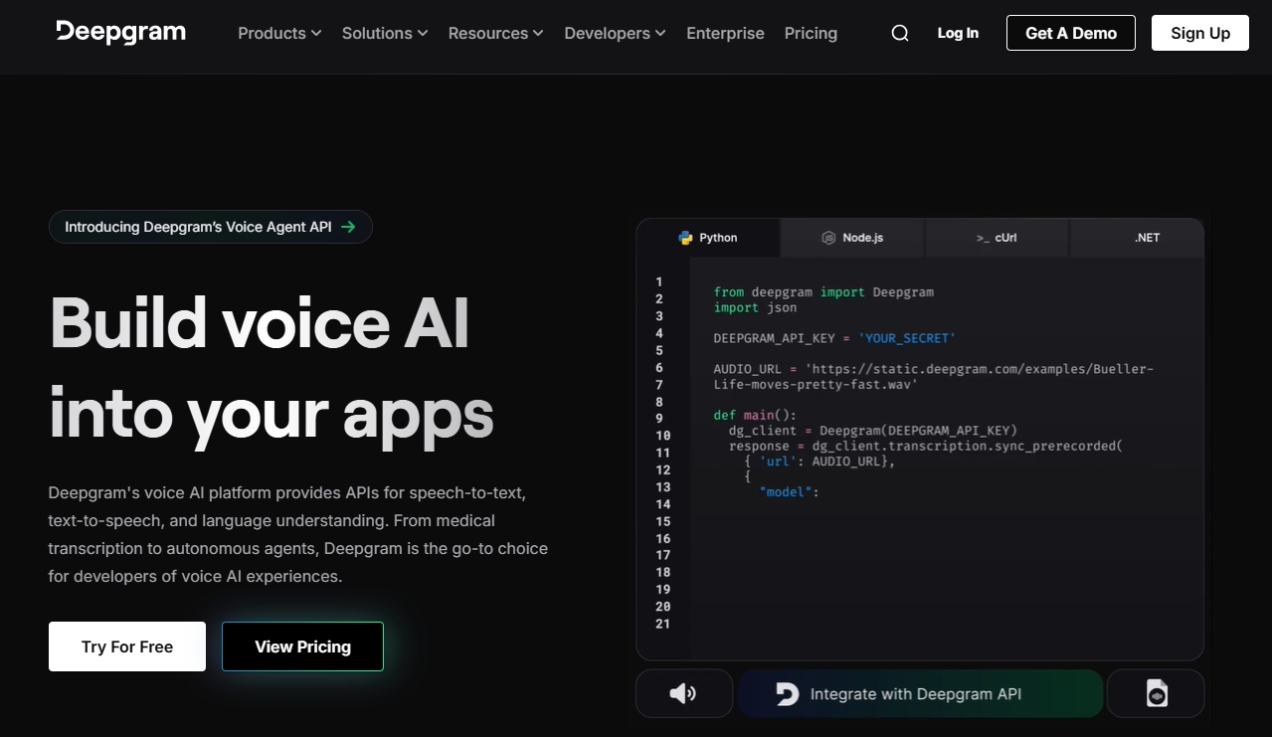Open the Developers dropdown menu
Image resolution: width=1272 pixels, height=737 pixels.
(615, 33)
